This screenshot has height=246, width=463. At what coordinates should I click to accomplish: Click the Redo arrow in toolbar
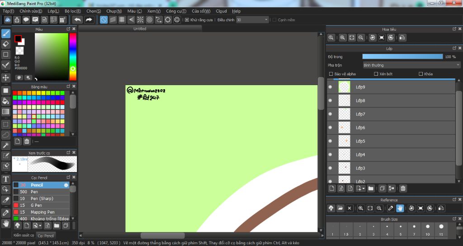tap(89, 20)
